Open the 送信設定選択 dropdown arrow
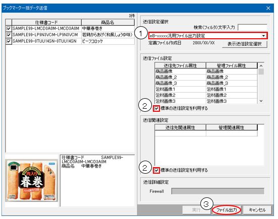 (x=263, y=36)
